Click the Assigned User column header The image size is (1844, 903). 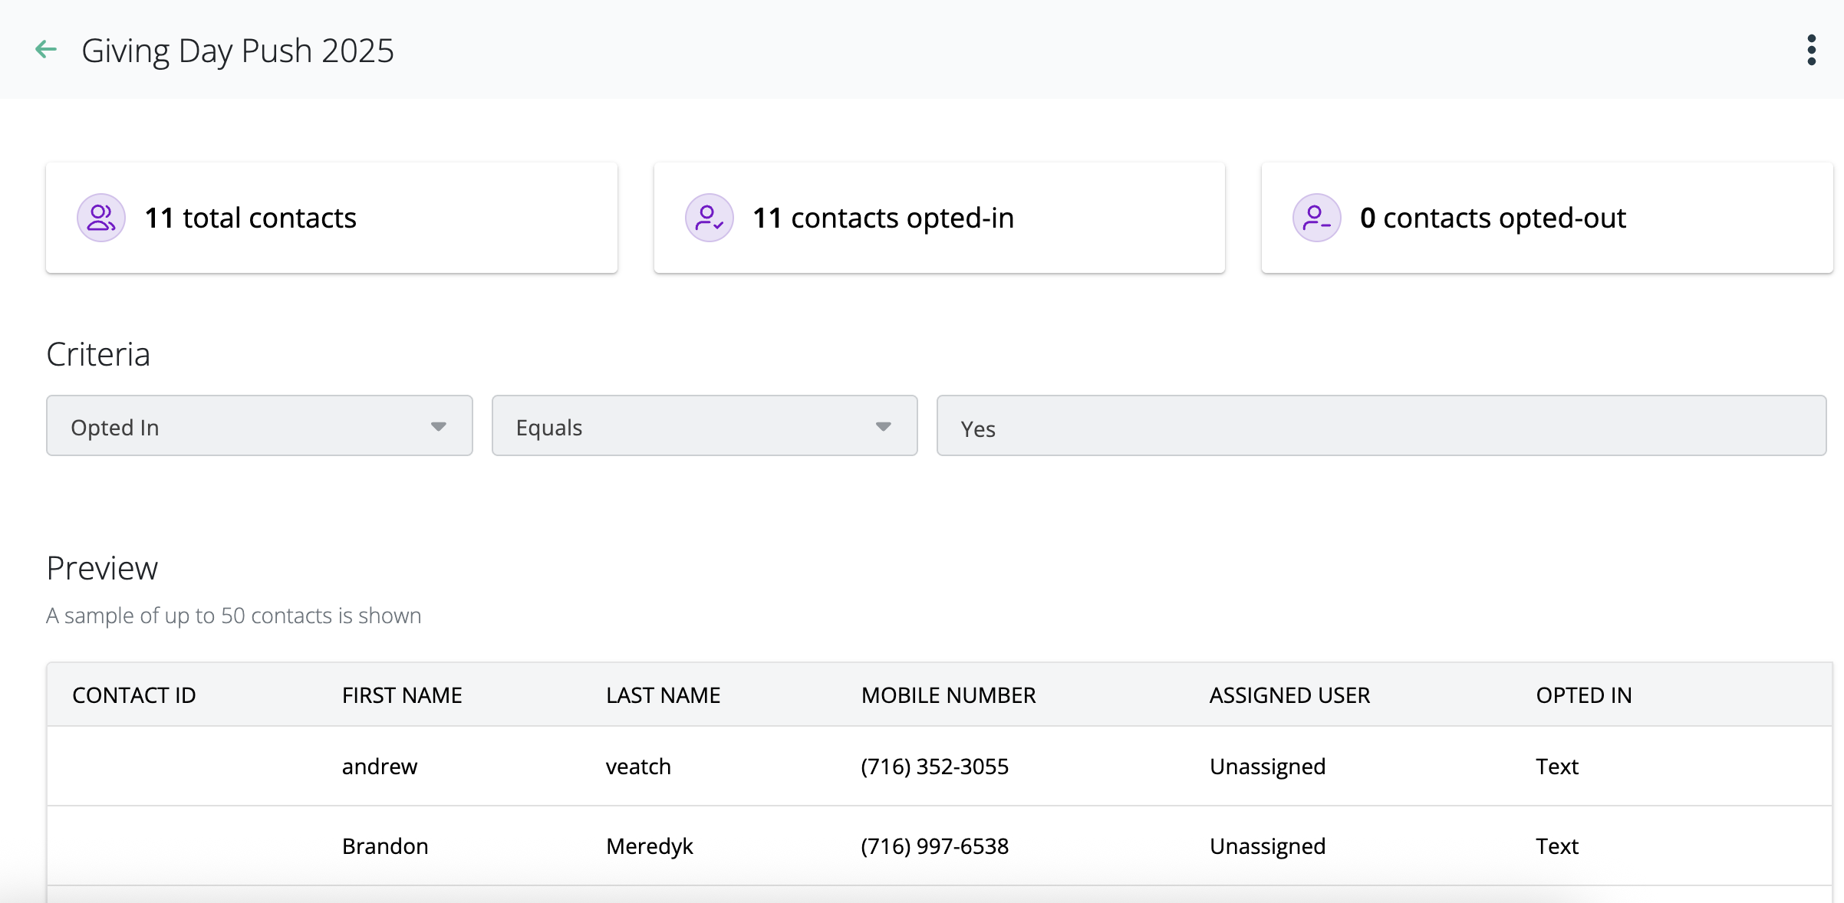(1289, 695)
